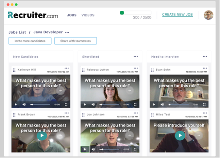220x158 pixels.
Task: Open more options for Katheryn Hill card
Action: [66, 68]
